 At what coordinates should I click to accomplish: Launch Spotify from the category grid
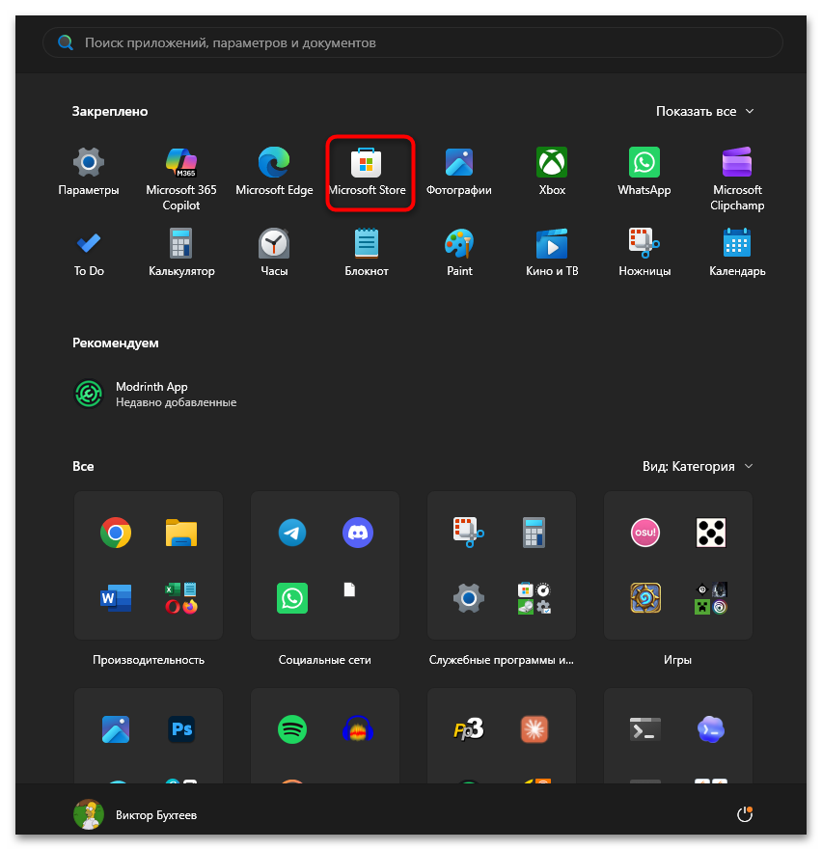(x=292, y=729)
